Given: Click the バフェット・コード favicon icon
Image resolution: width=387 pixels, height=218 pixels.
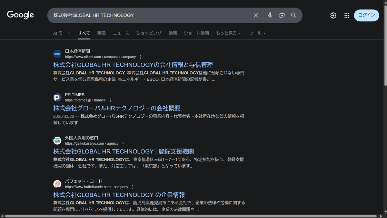Looking at the screenshot, I should click(57, 184).
